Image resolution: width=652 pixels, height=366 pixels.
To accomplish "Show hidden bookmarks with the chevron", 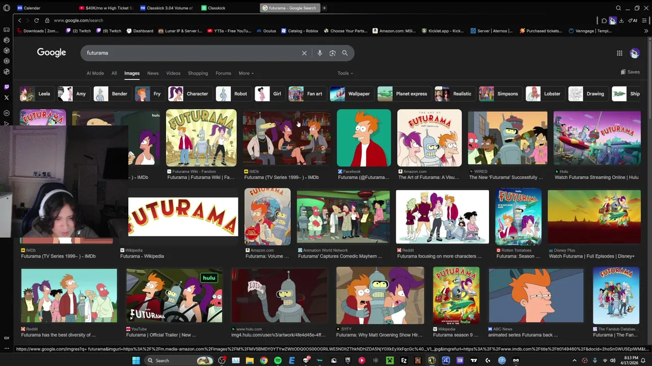I will (646, 31).
